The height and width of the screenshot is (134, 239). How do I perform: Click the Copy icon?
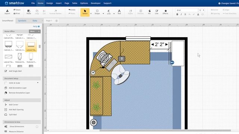[37, 12]
